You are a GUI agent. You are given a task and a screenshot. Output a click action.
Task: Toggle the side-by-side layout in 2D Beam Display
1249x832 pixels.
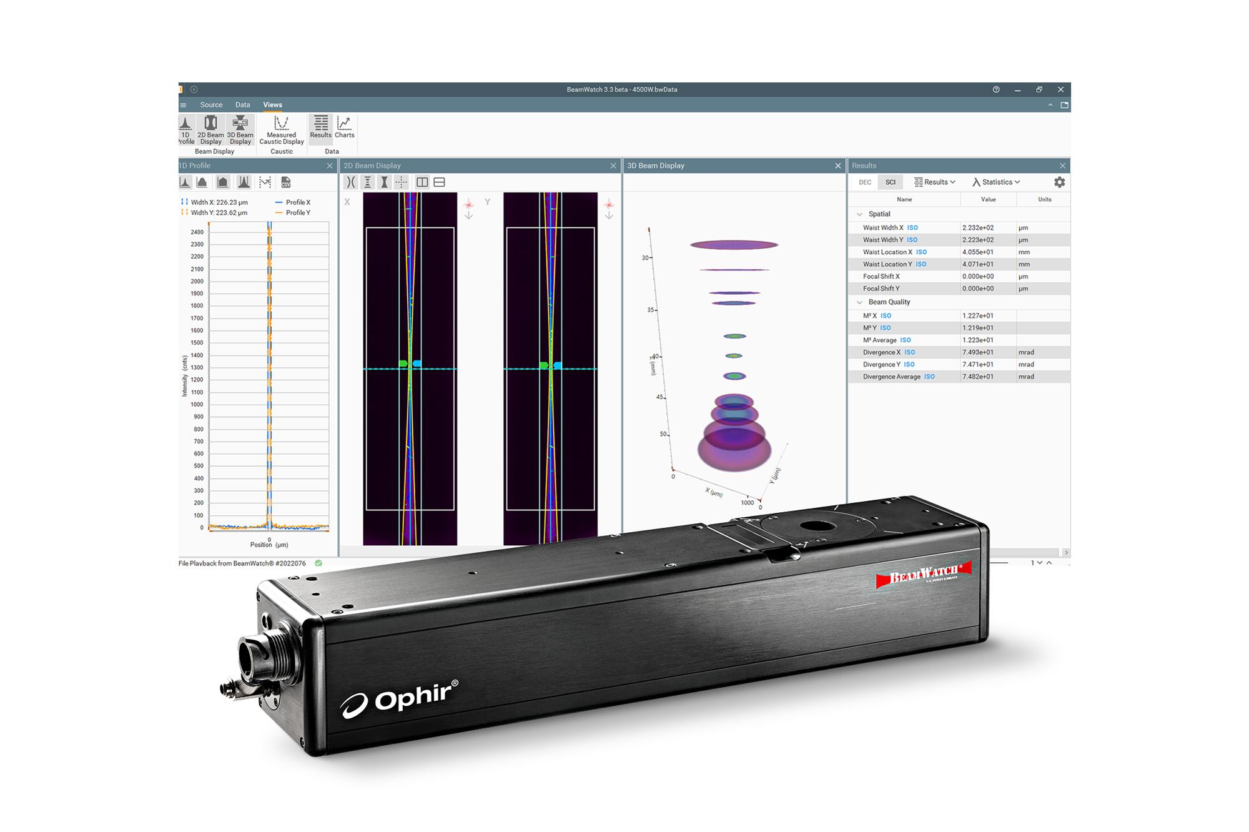(423, 182)
